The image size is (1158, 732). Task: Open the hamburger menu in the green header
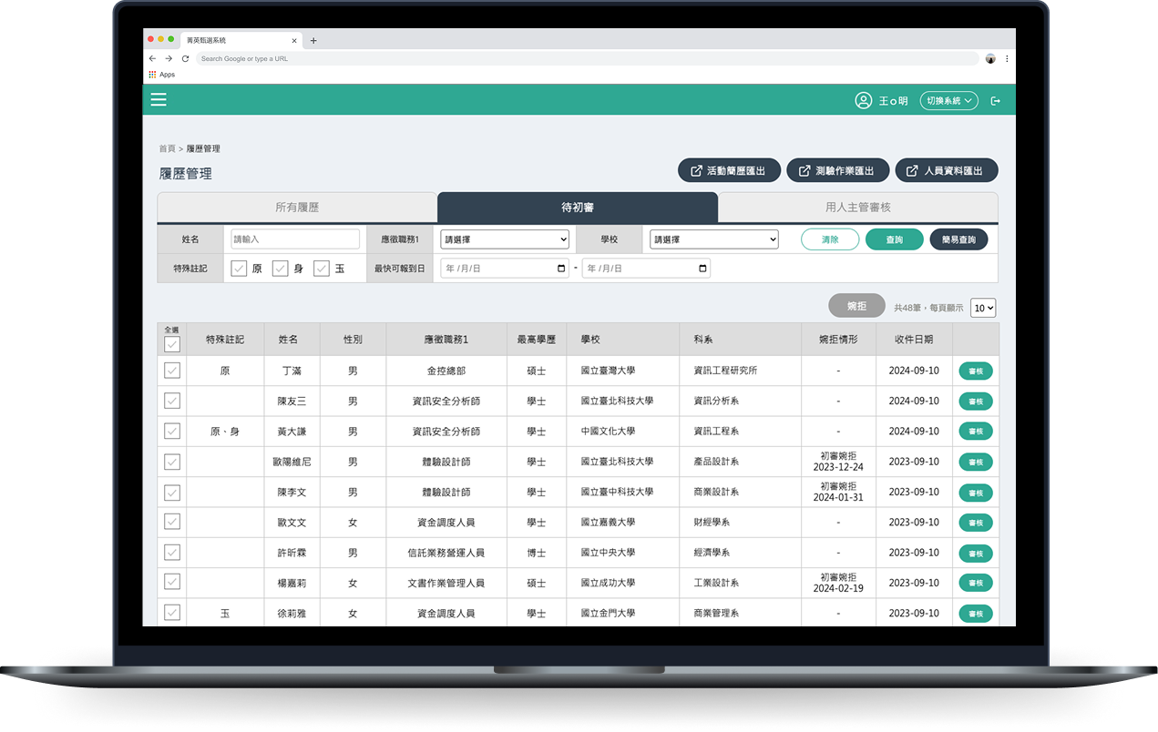[x=159, y=100]
